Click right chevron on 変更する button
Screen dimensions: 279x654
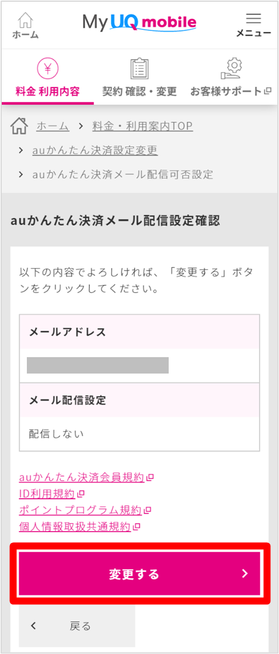(245, 574)
